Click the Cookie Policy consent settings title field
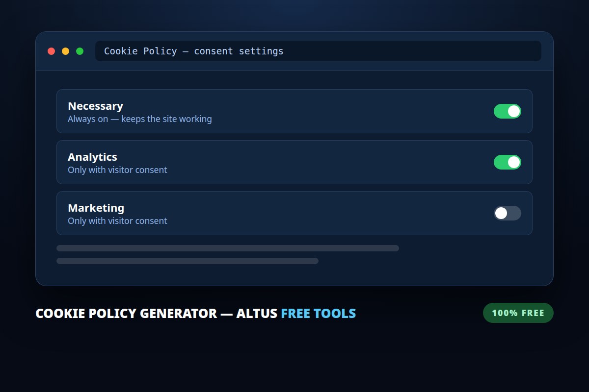The height and width of the screenshot is (392, 589). click(318, 51)
